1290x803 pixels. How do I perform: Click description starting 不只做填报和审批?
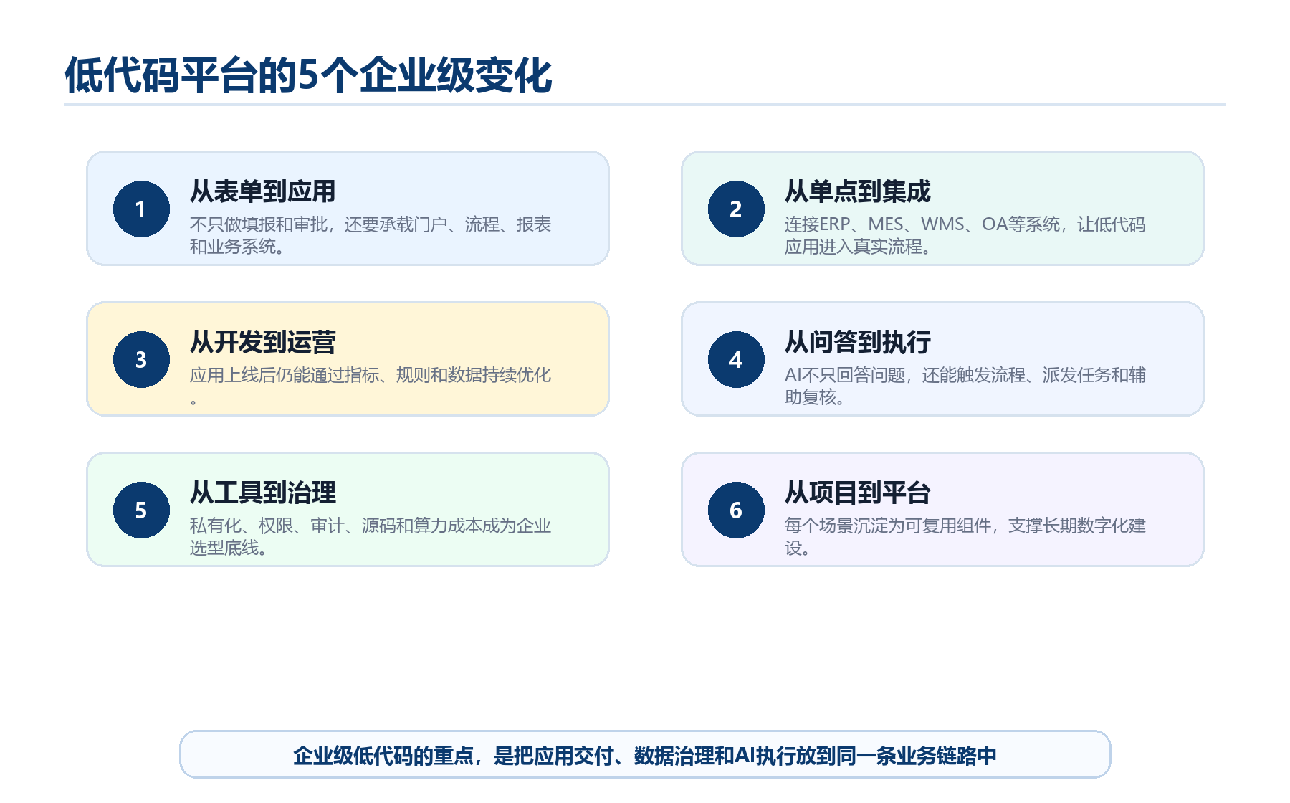[371, 235]
